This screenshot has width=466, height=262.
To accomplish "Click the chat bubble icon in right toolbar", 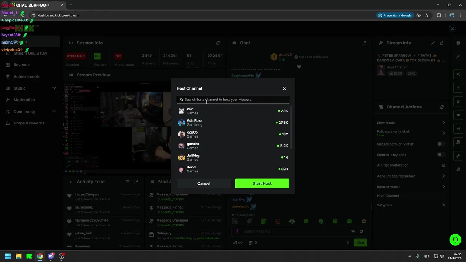I will point(458,115).
